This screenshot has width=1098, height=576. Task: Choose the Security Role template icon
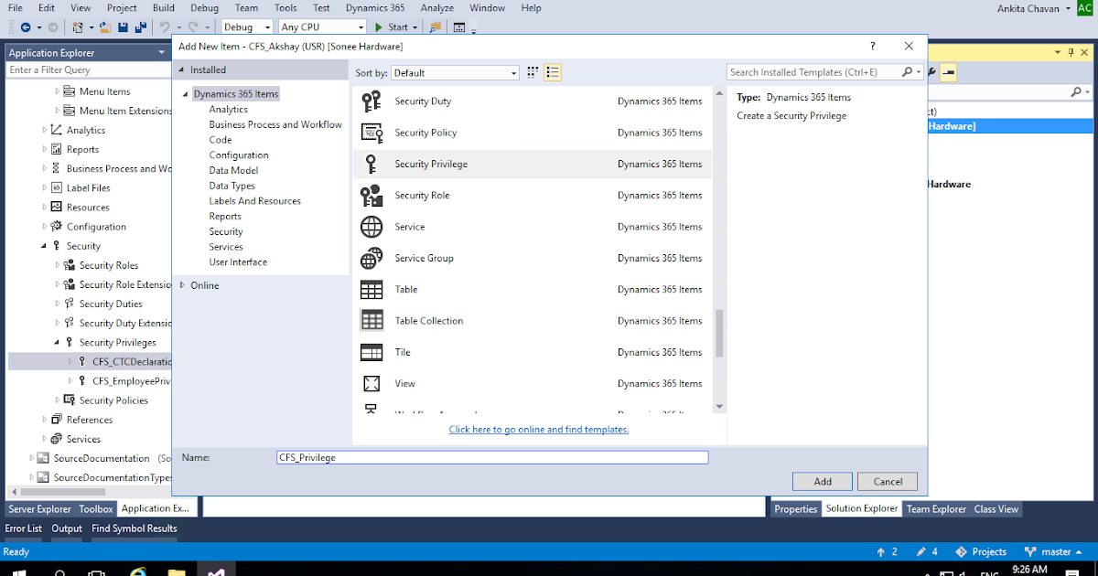tap(371, 195)
